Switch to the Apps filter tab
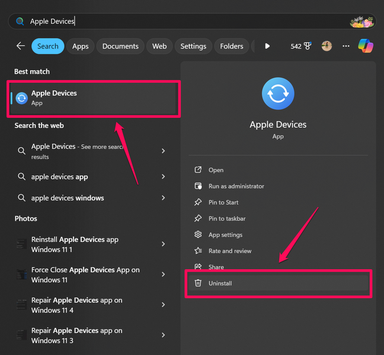Viewport: 384px width, 355px height. click(x=80, y=46)
